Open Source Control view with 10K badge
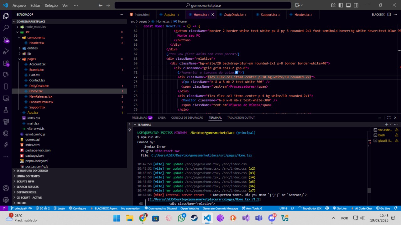The image size is (401, 225). (x=6, y=40)
